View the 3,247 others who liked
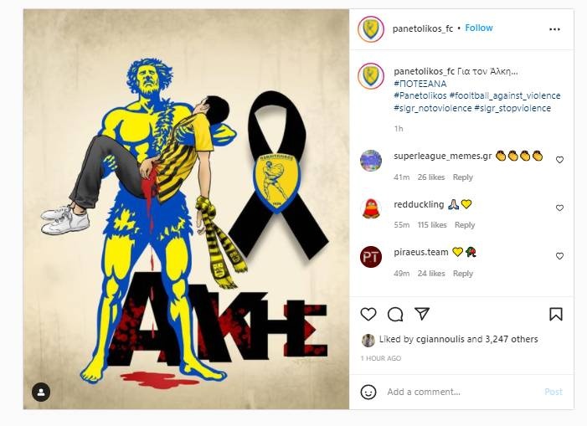Screen dimensions: 587x426 (512, 339)
